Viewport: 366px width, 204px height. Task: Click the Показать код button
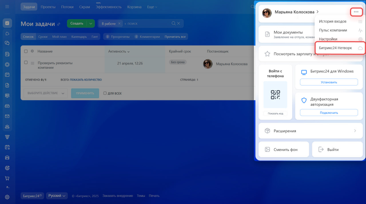pos(275,113)
